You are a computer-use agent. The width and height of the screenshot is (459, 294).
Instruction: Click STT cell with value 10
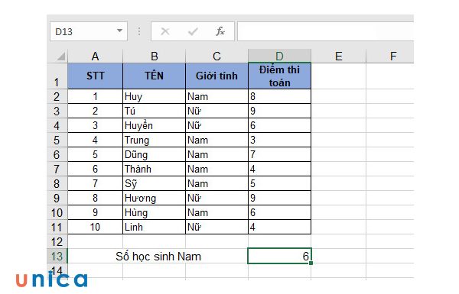click(x=95, y=227)
